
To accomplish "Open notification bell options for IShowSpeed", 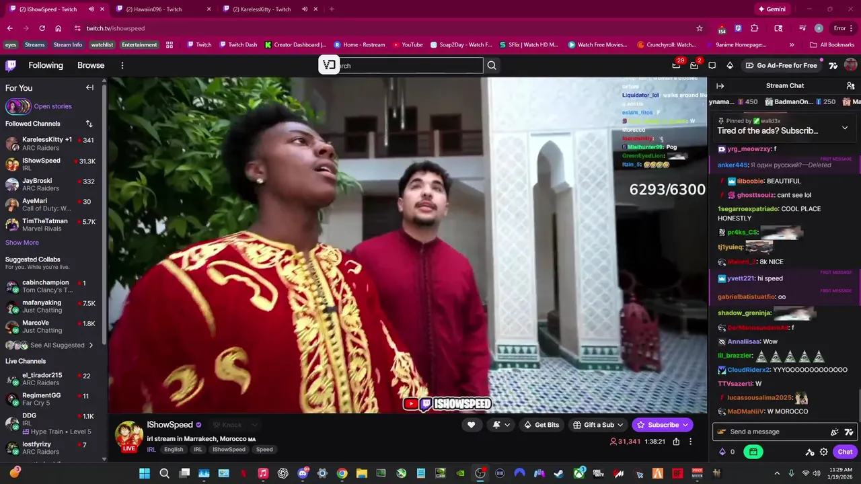I will [x=501, y=425].
